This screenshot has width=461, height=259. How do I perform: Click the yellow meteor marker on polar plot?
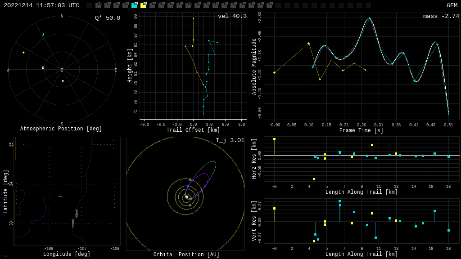click(23, 53)
